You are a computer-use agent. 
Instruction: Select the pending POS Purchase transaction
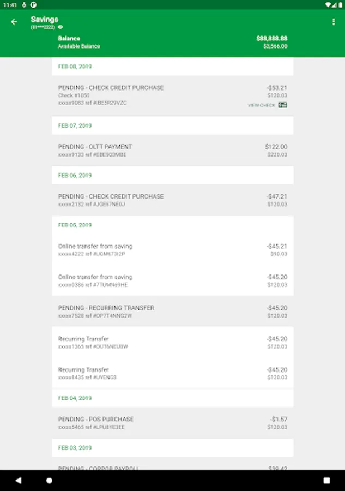(x=172, y=423)
